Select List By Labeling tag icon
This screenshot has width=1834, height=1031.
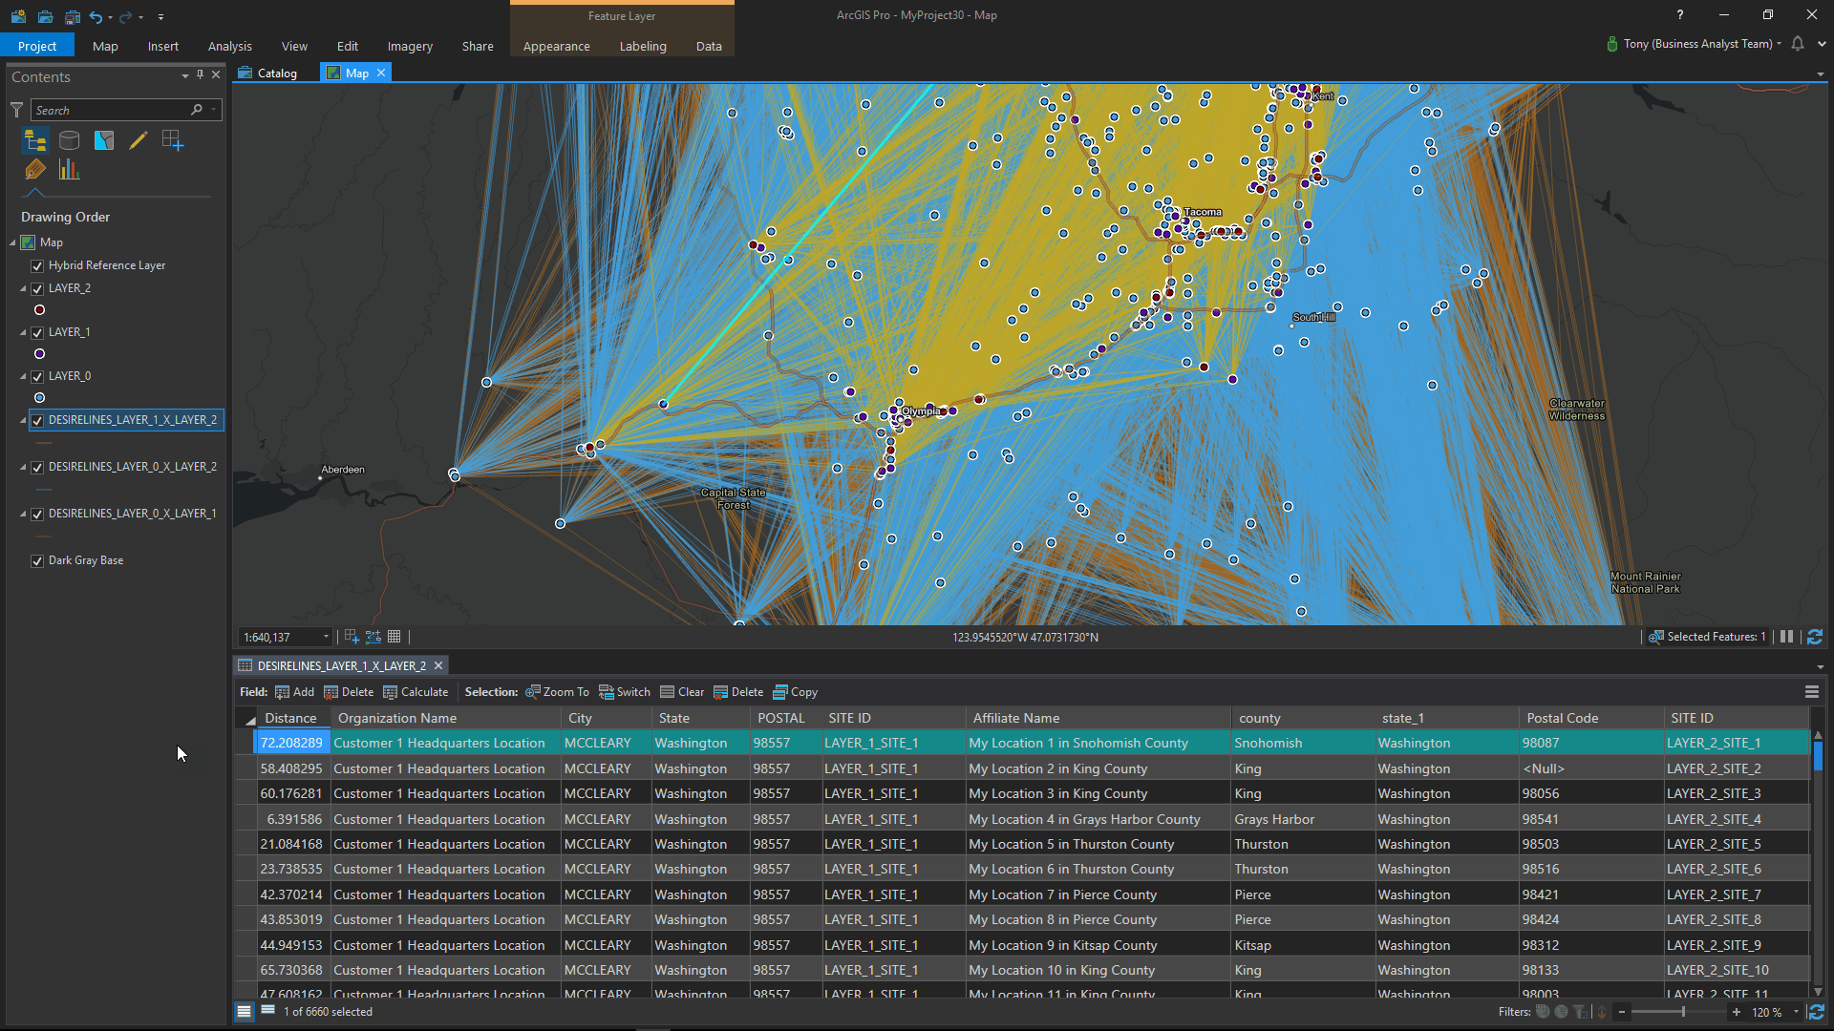(35, 170)
